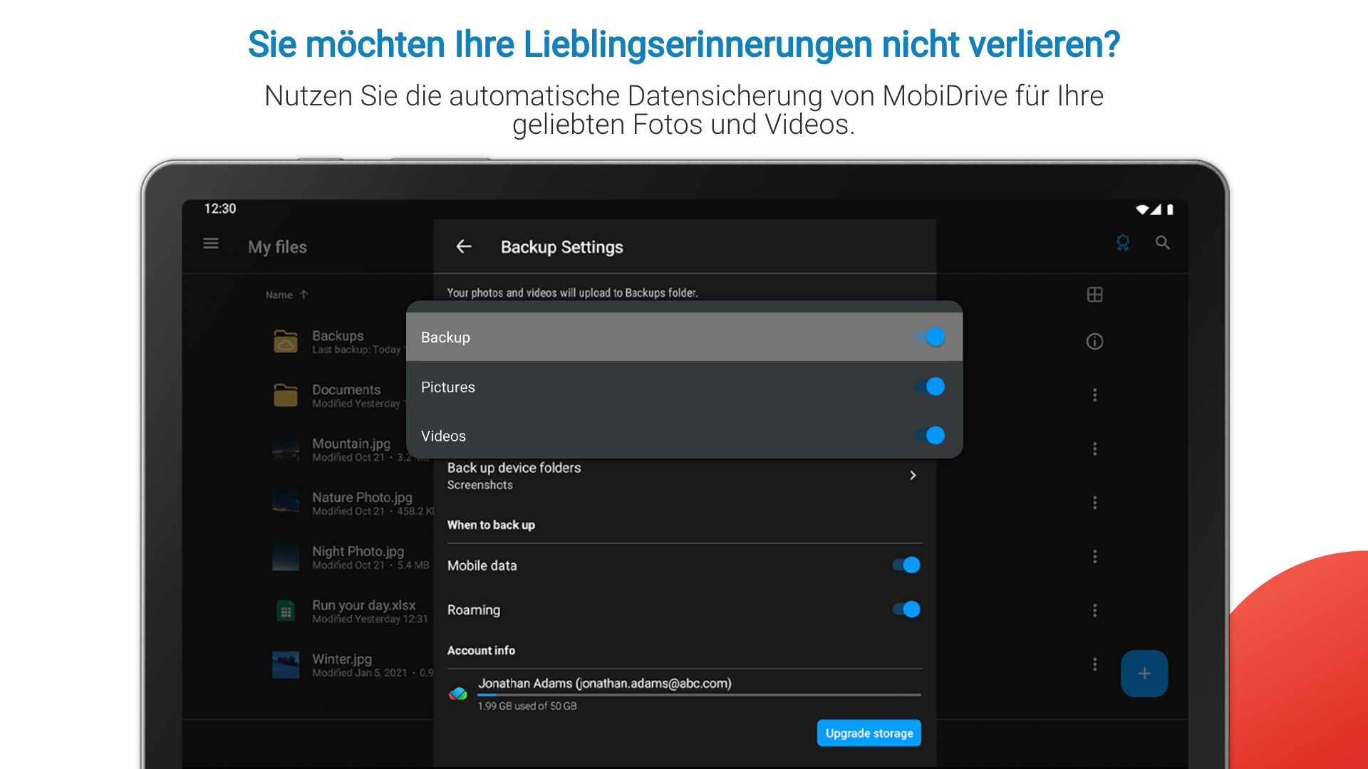Click the Upgrade storage button
Screen dimensions: 1368x769
tap(869, 733)
